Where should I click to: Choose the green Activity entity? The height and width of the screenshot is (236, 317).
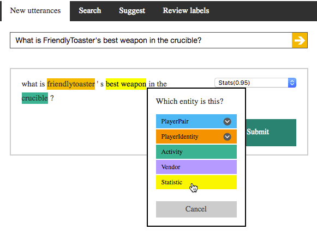(x=196, y=152)
